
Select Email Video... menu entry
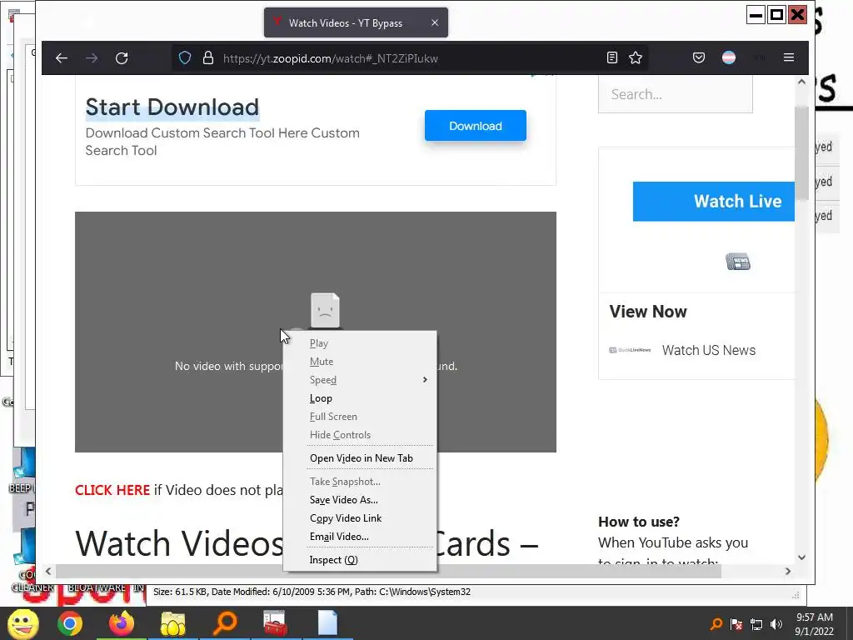(360, 537)
